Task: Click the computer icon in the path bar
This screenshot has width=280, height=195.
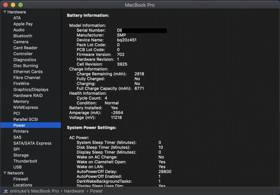Action: [x=5, y=191]
